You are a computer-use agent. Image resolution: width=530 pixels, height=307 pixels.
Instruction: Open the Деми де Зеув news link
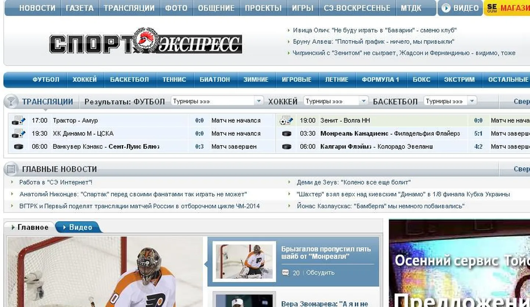pyautogui.click(x=354, y=182)
